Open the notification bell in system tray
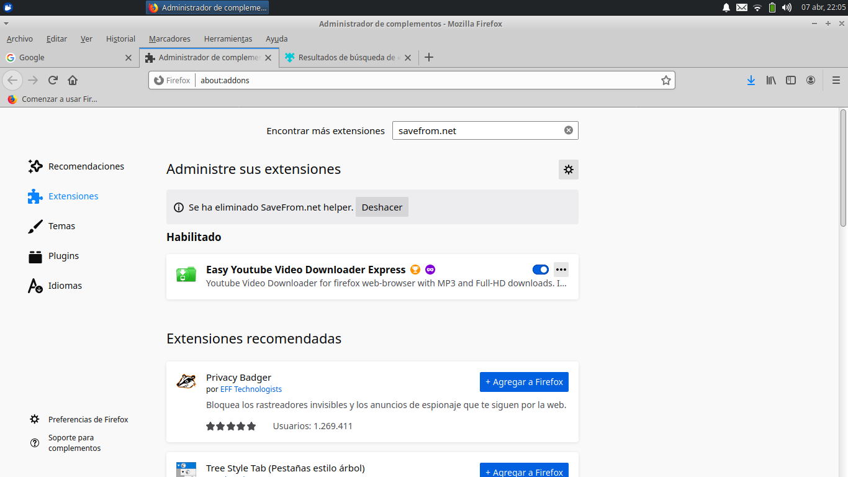This screenshot has width=848, height=477. [x=726, y=7]
